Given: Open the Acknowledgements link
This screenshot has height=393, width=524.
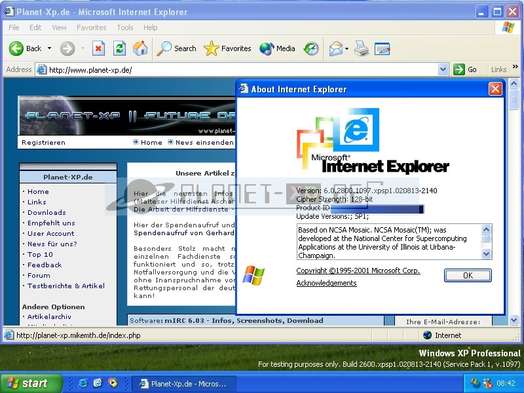Looking at the screenshot, I should pyautogui.click(x=326, y=283).
